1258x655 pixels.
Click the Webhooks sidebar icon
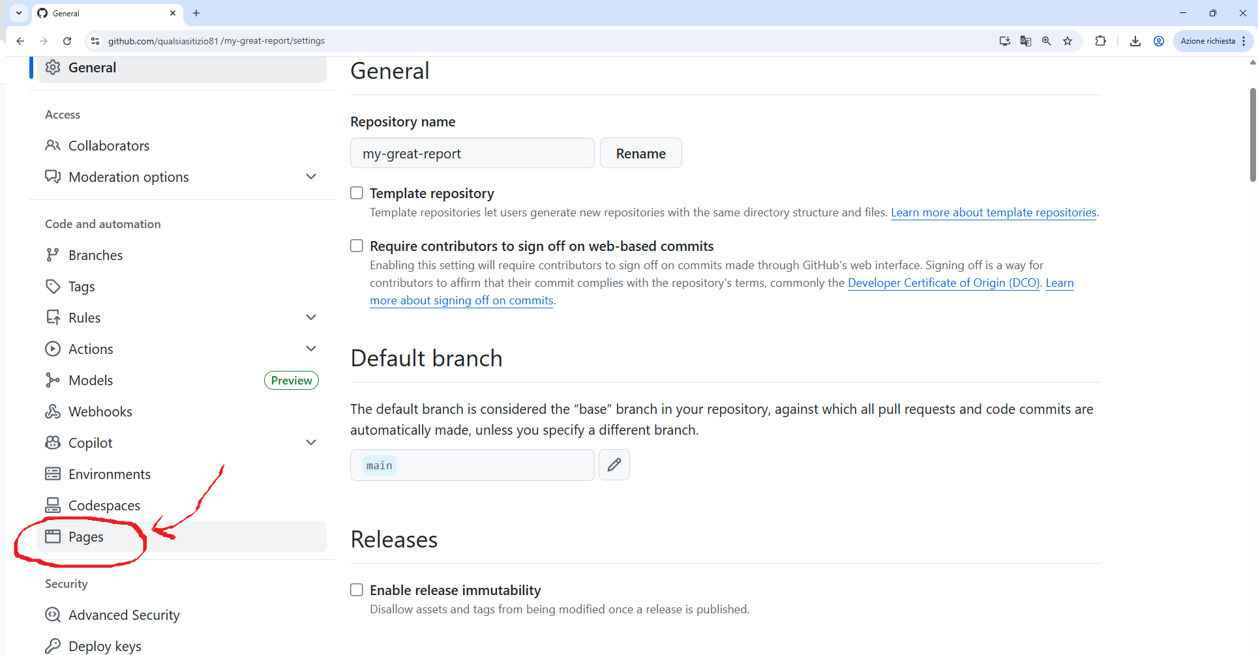[x=53, y=411]
